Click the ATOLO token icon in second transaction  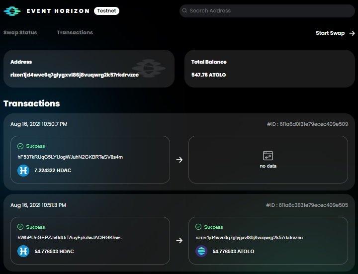point(201,251)
